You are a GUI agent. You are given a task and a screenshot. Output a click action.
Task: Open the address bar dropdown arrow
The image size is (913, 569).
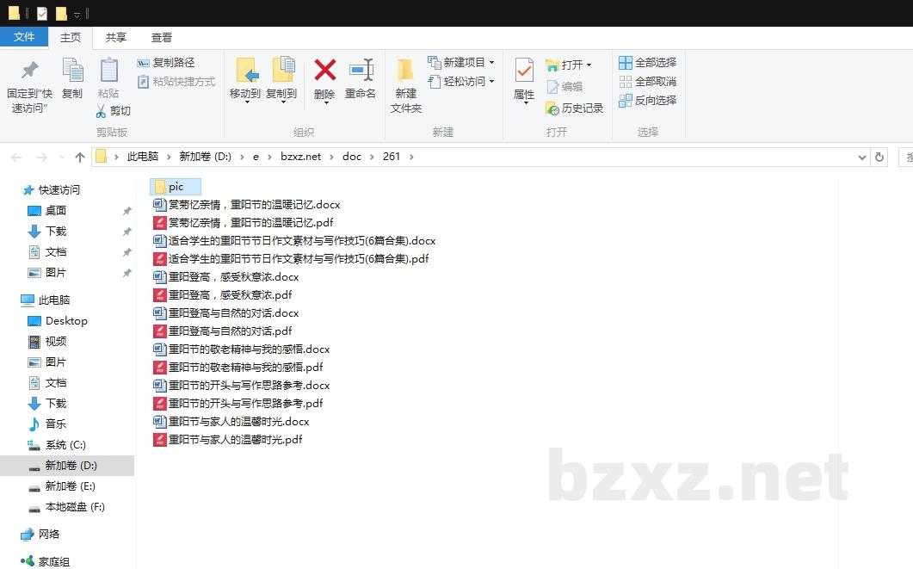coord(862,157)
